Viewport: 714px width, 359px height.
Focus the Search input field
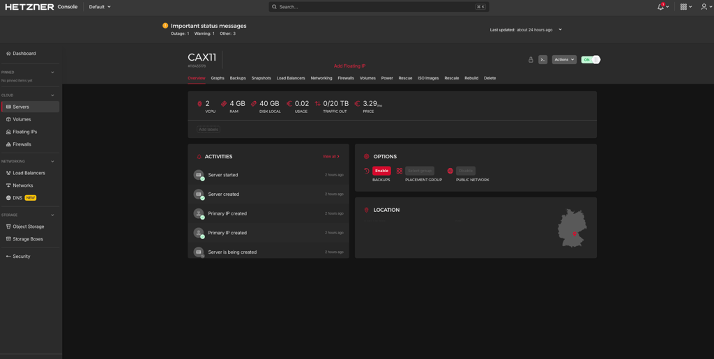tap(379, 7)
